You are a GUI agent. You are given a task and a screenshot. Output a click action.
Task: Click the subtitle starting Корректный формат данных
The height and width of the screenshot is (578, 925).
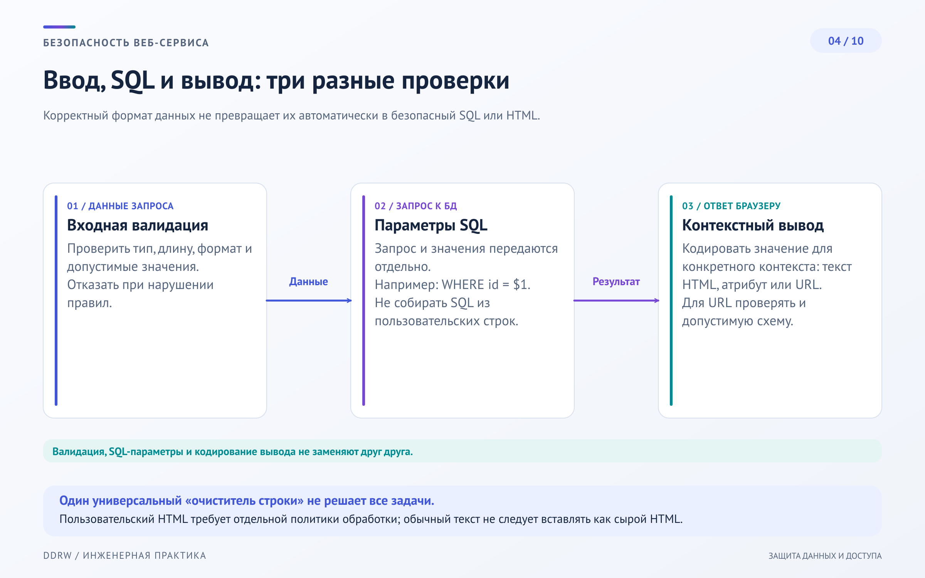point(292,116)
